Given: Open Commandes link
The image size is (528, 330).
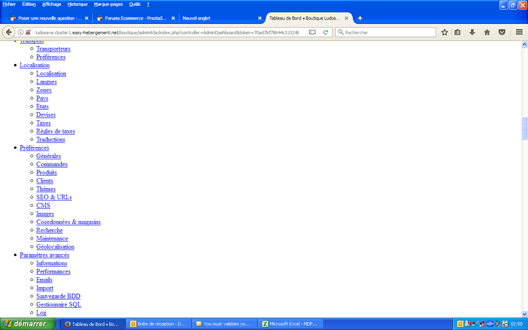Looking at the screenshot, I should tap(52, 164).
